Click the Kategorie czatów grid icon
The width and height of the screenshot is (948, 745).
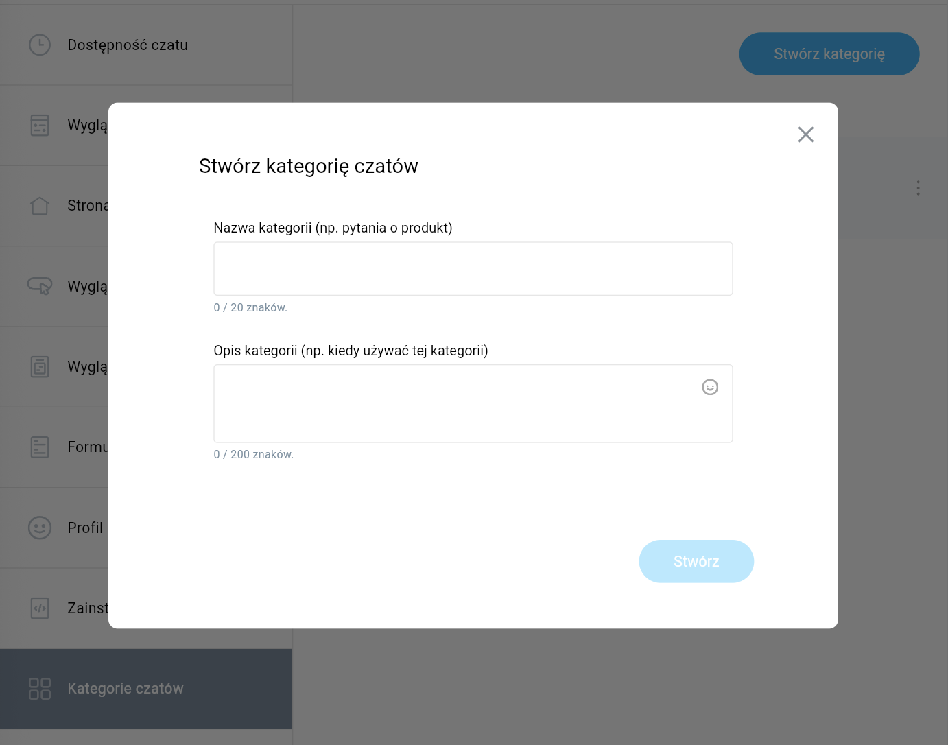40,689
